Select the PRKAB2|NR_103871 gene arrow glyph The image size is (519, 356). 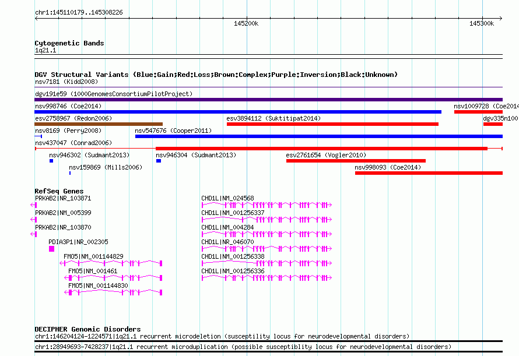(33, 205)
